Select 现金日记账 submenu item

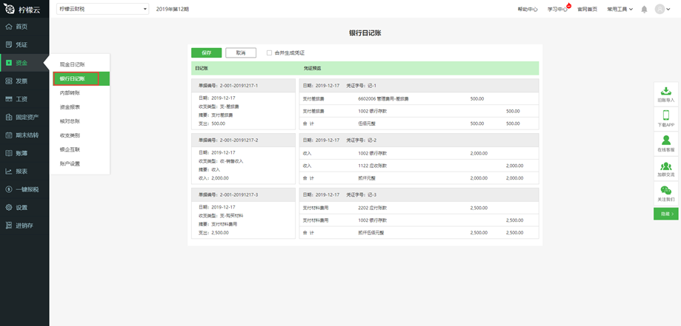point(72,64)
